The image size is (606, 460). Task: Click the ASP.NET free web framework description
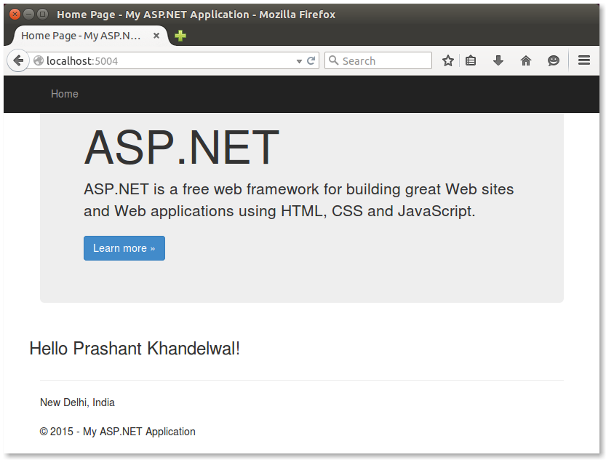pyautogui.click(x=299, y=200)
